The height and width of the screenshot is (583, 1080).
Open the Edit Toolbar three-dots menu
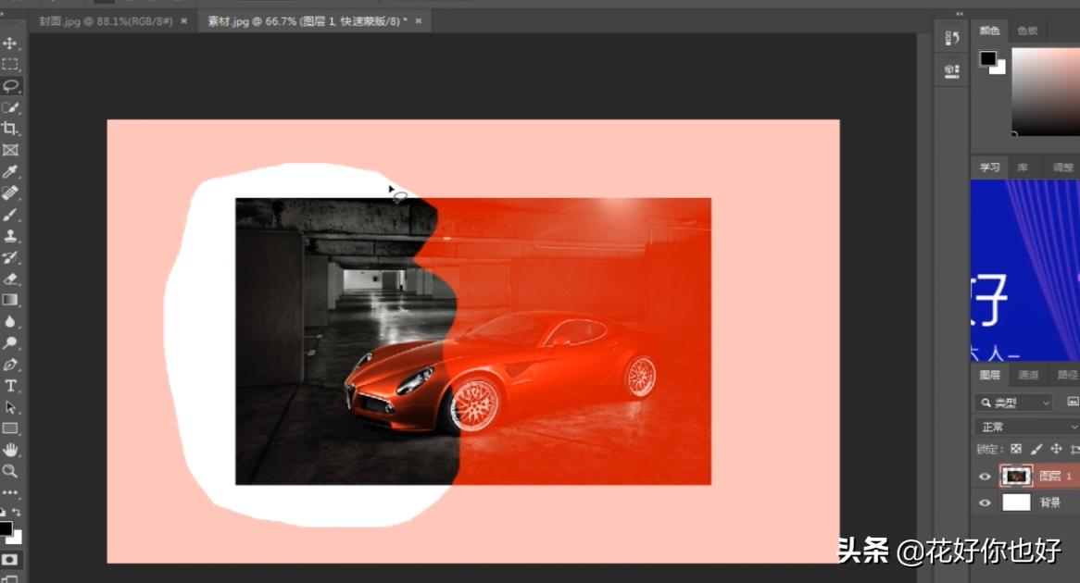[x=9, y=493]
